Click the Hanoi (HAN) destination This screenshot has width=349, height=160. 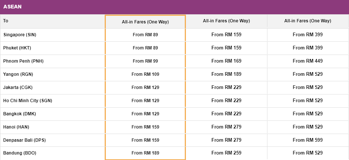[x=16, y=127]
